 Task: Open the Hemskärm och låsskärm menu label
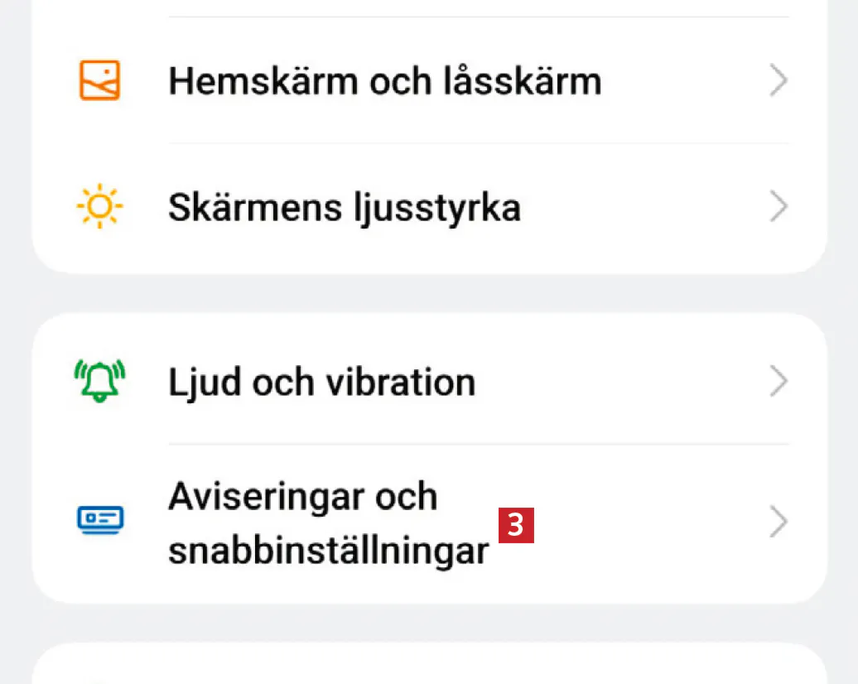(384, 81)
